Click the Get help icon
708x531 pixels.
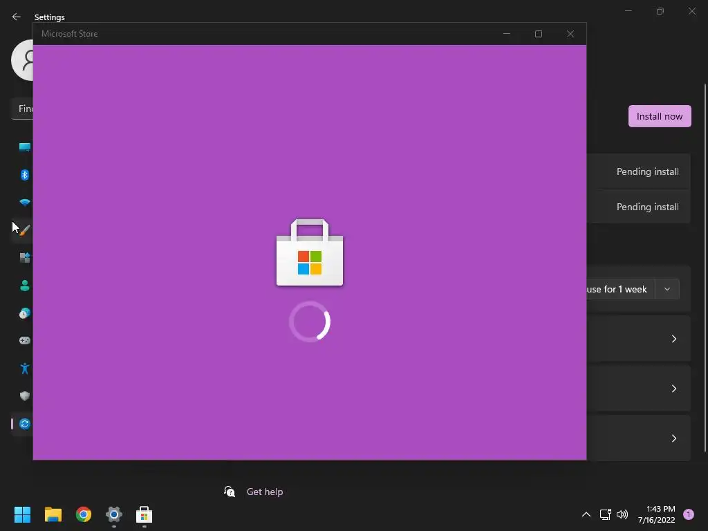point(230,492)
